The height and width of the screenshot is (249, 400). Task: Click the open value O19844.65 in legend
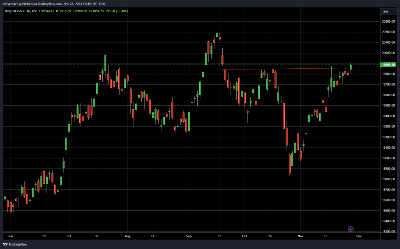47,11
